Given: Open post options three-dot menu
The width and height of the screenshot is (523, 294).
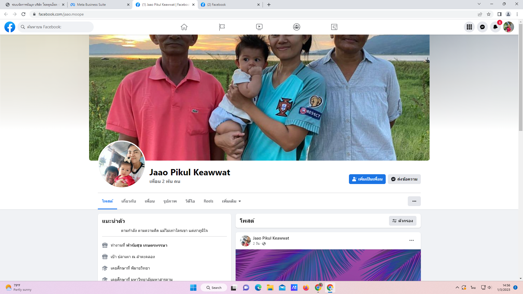Looking at the screenshot, I should coord(411,240).
